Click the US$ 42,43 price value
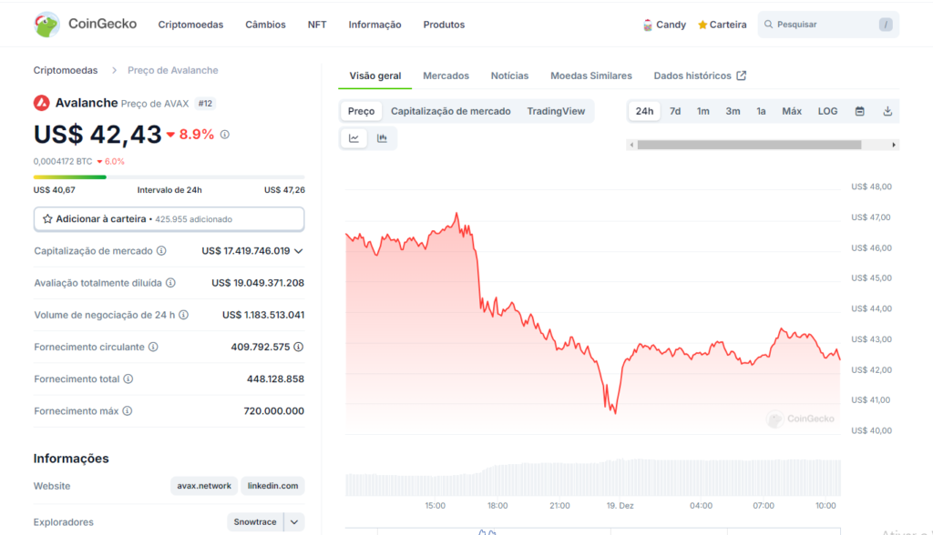The image size is (933, 535). click(97, 135)
